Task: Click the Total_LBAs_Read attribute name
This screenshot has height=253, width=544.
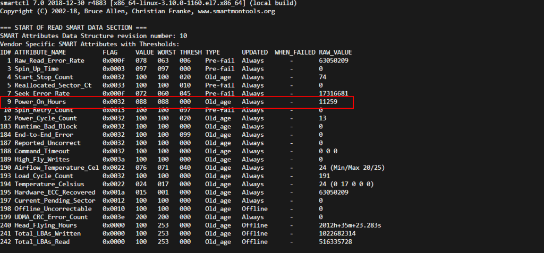Action: (42, 242)
